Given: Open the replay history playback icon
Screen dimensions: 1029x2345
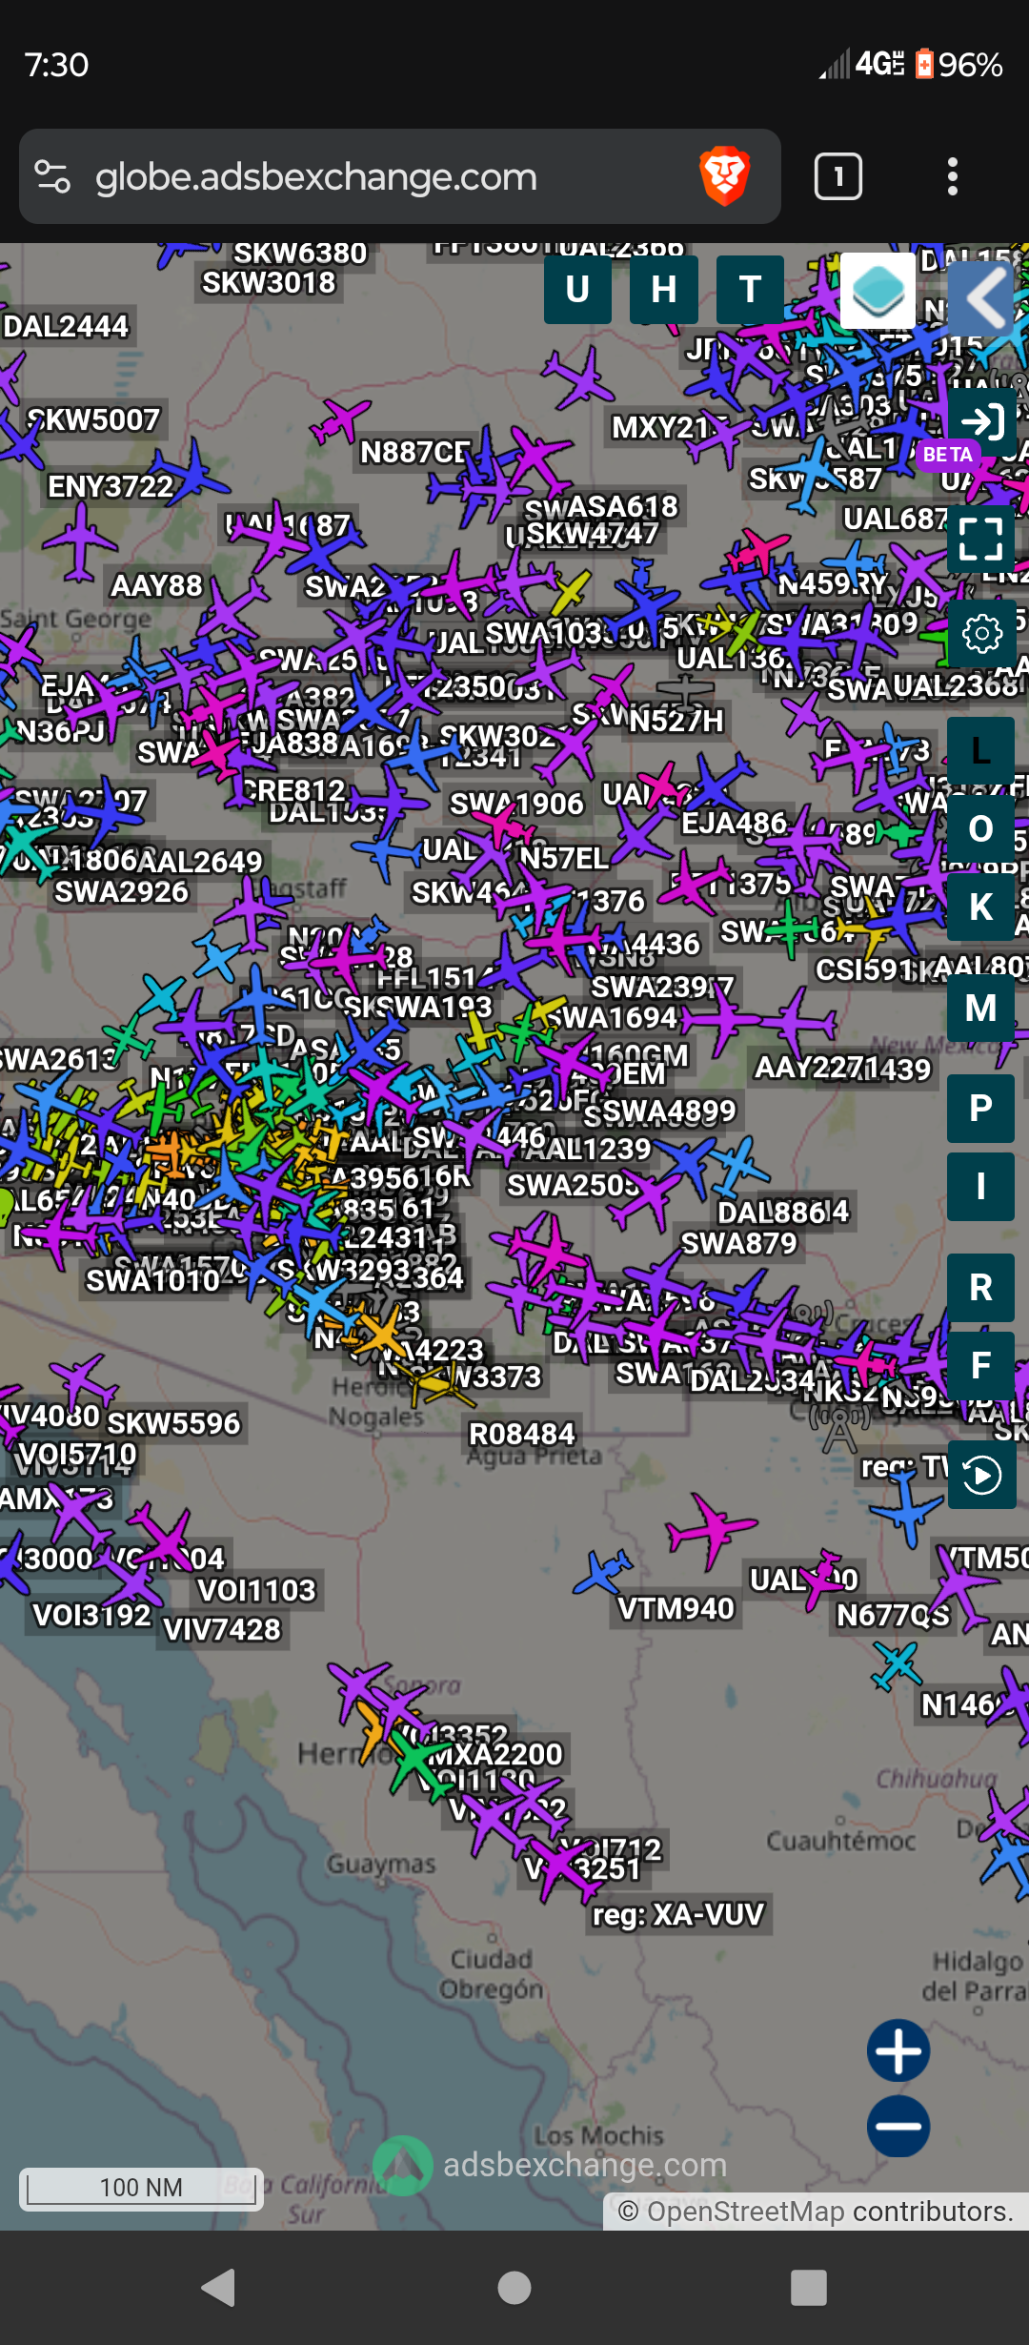Looking at the screenshot, I should pos(981,1476).
